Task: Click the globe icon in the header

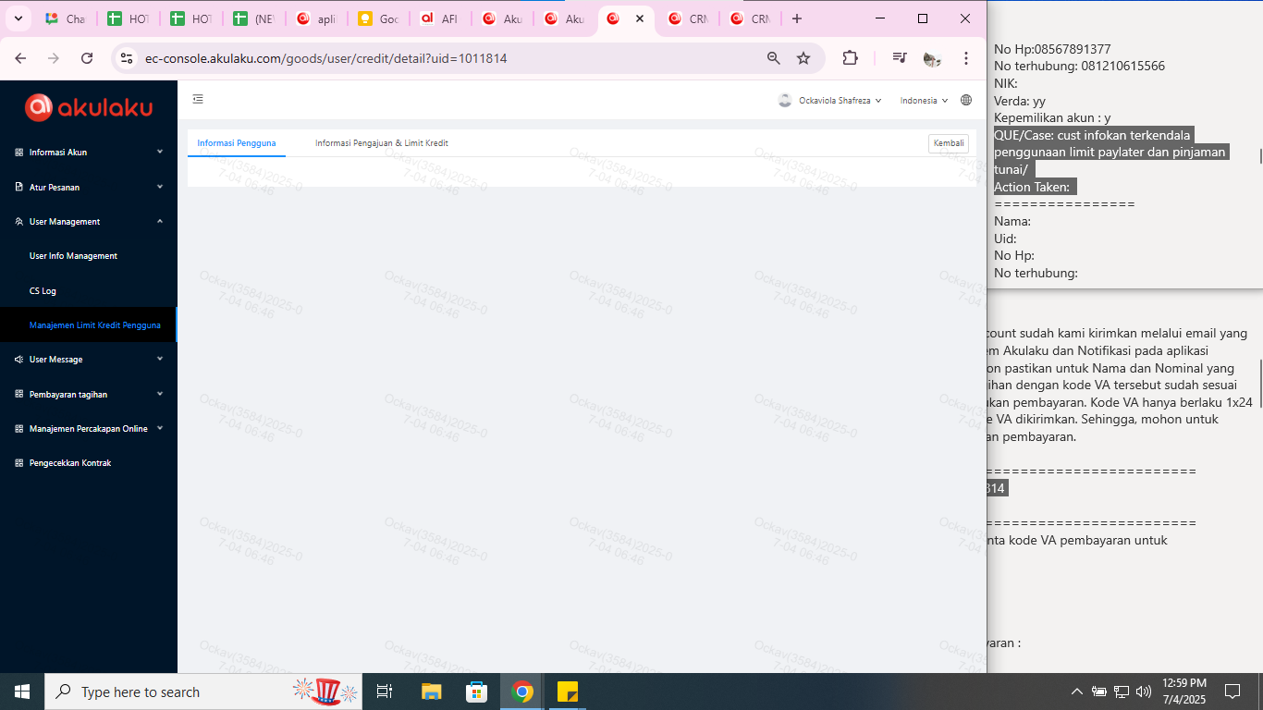Action: (966, 100)
